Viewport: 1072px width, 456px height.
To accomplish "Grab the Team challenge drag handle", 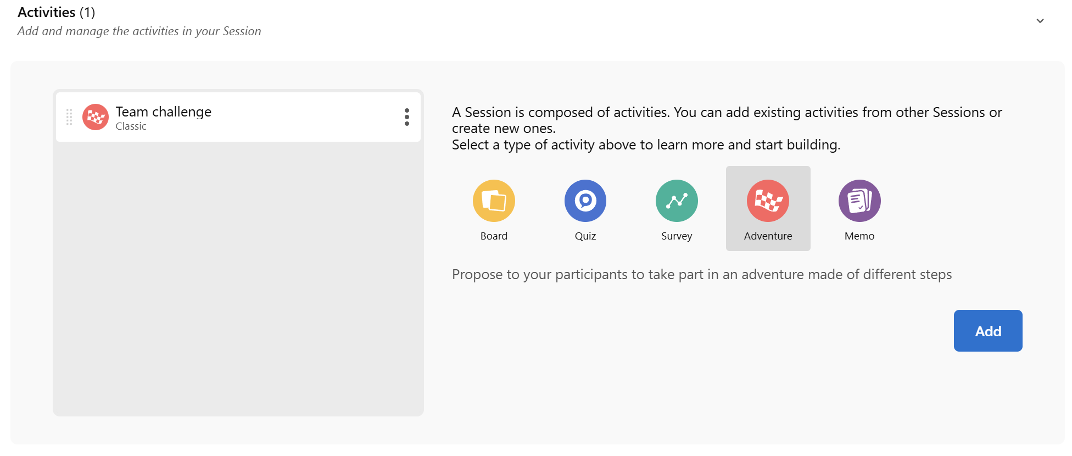I will (x=69, y=117).
